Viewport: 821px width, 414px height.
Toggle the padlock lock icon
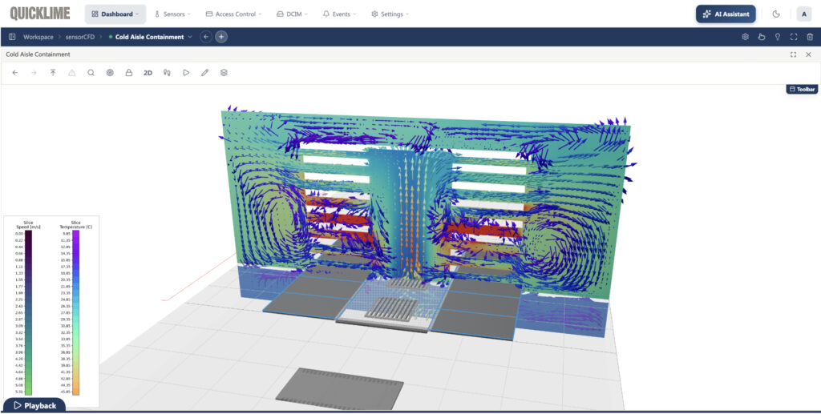coord(129,73)
